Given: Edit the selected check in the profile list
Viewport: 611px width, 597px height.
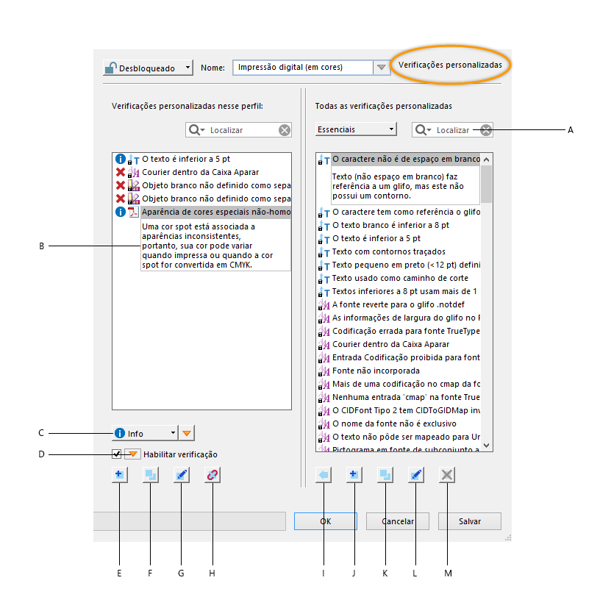Looking at the screenshot, I should click(x=182, y=475).
